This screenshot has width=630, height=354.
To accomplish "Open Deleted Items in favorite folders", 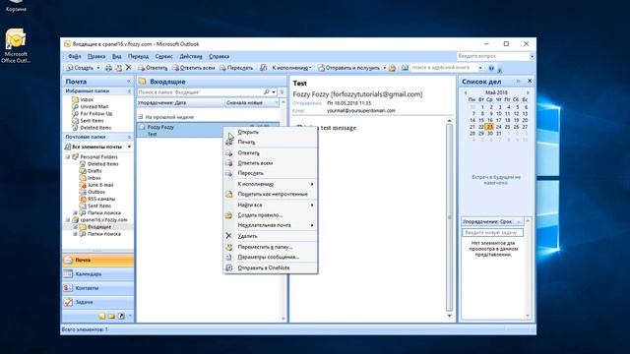I will coord(95,128).
